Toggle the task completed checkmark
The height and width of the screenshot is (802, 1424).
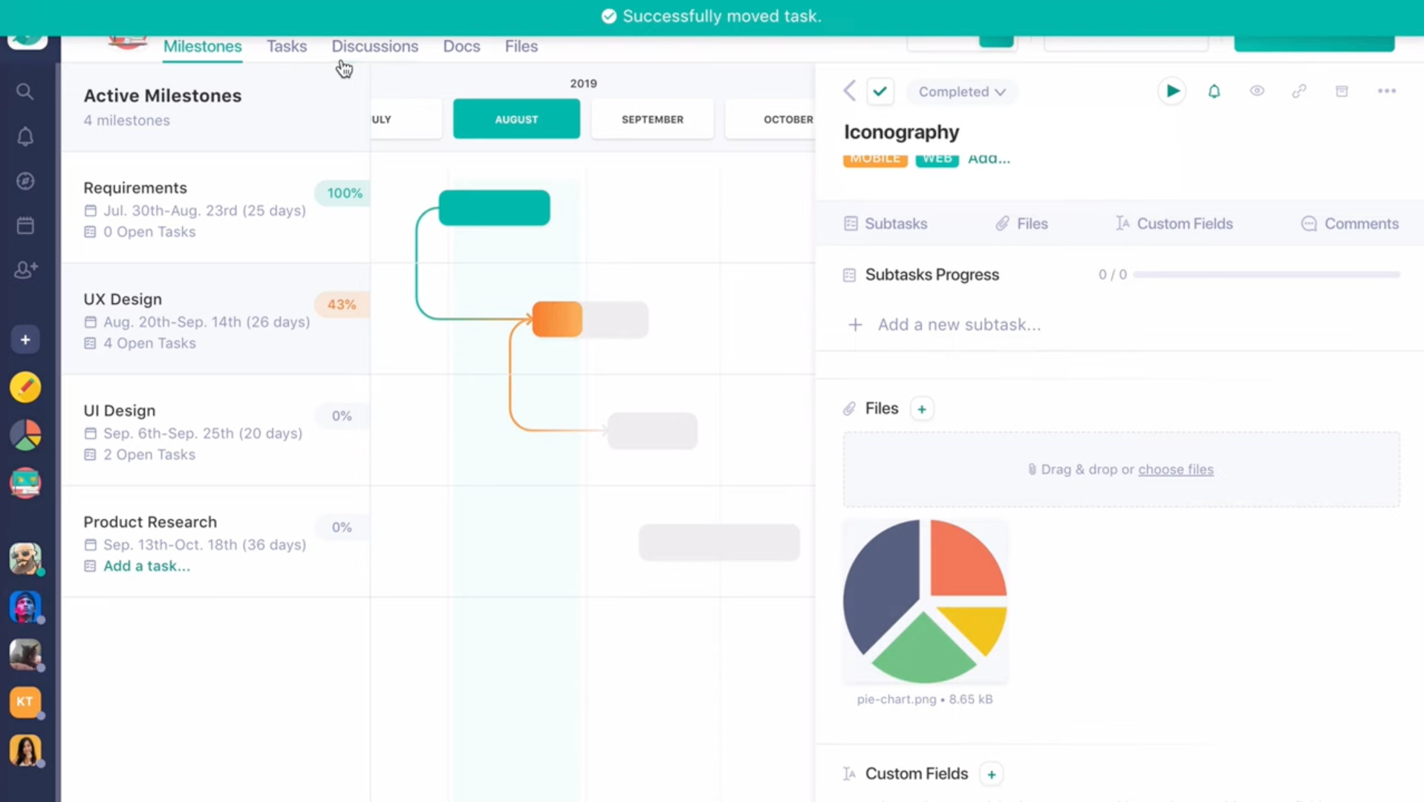(x=880, y=91)
